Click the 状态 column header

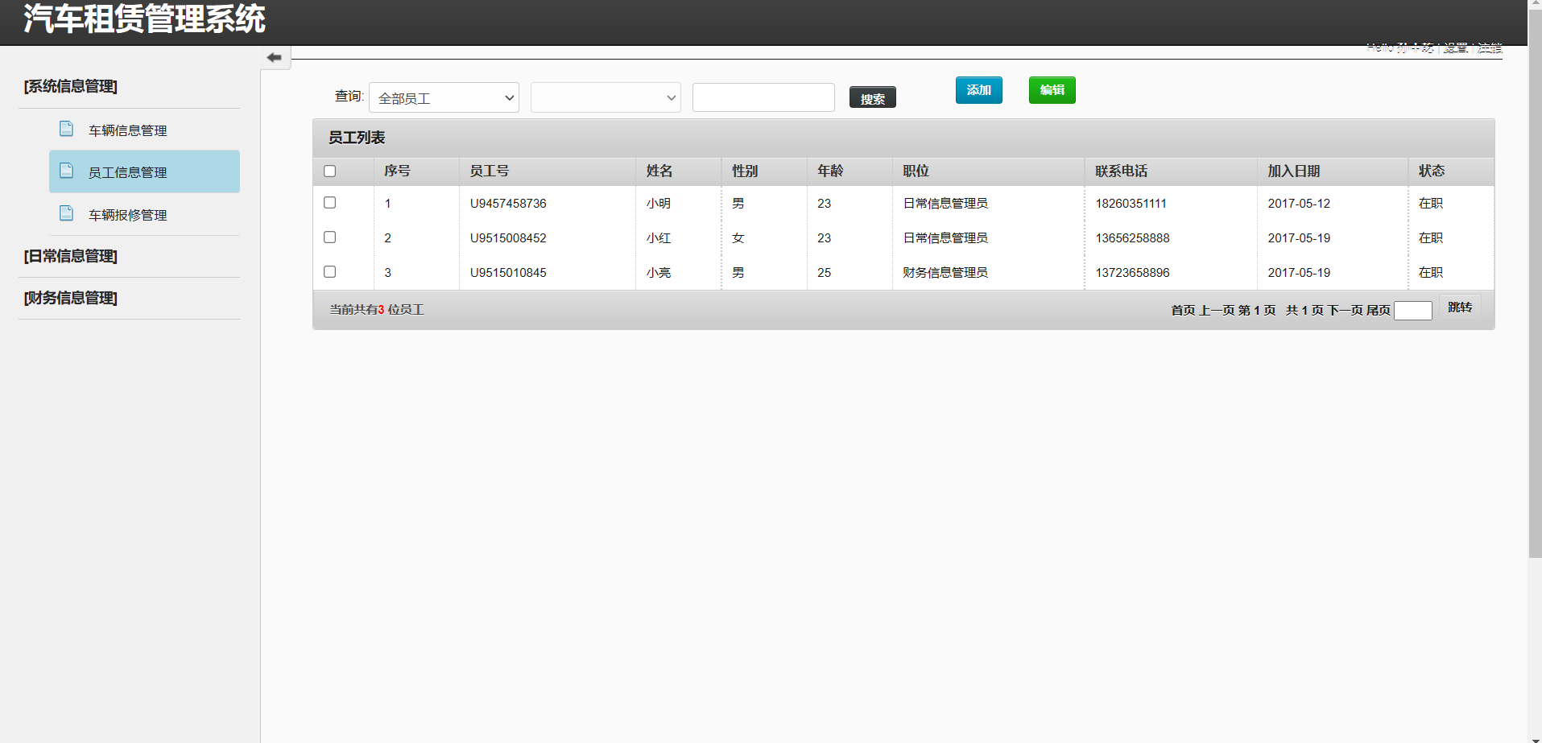click(1432, 171)
